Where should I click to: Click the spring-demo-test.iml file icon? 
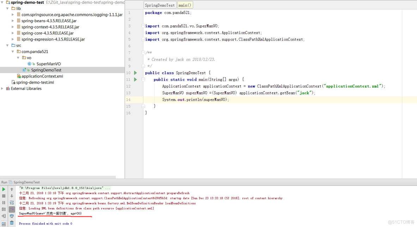13,82
